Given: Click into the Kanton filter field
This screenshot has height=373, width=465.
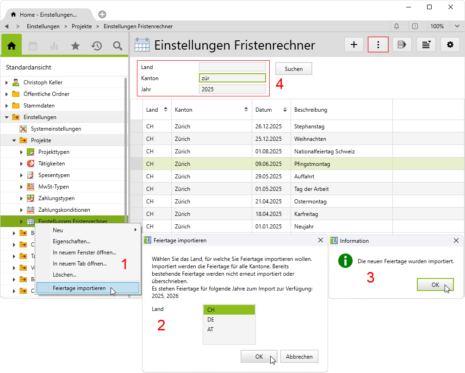Looking at the screenshot, I should tap(232, 78).
